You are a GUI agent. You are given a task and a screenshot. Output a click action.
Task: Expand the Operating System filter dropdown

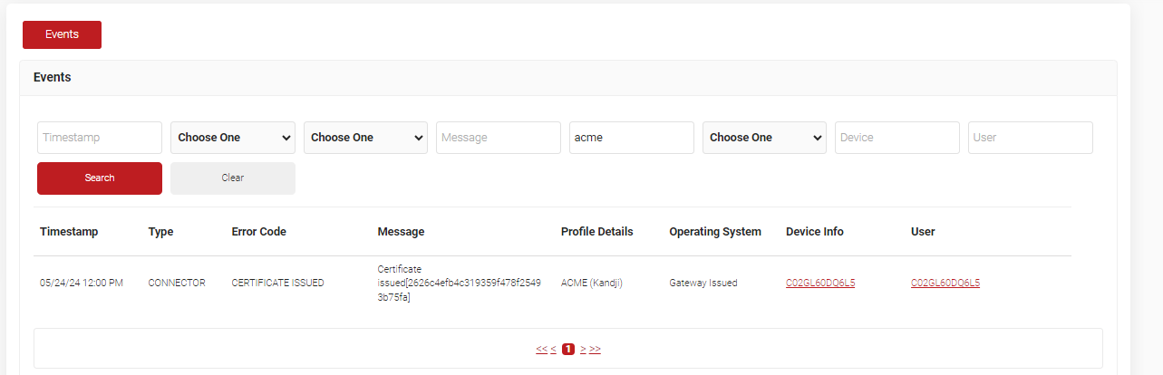coord(764,138)
